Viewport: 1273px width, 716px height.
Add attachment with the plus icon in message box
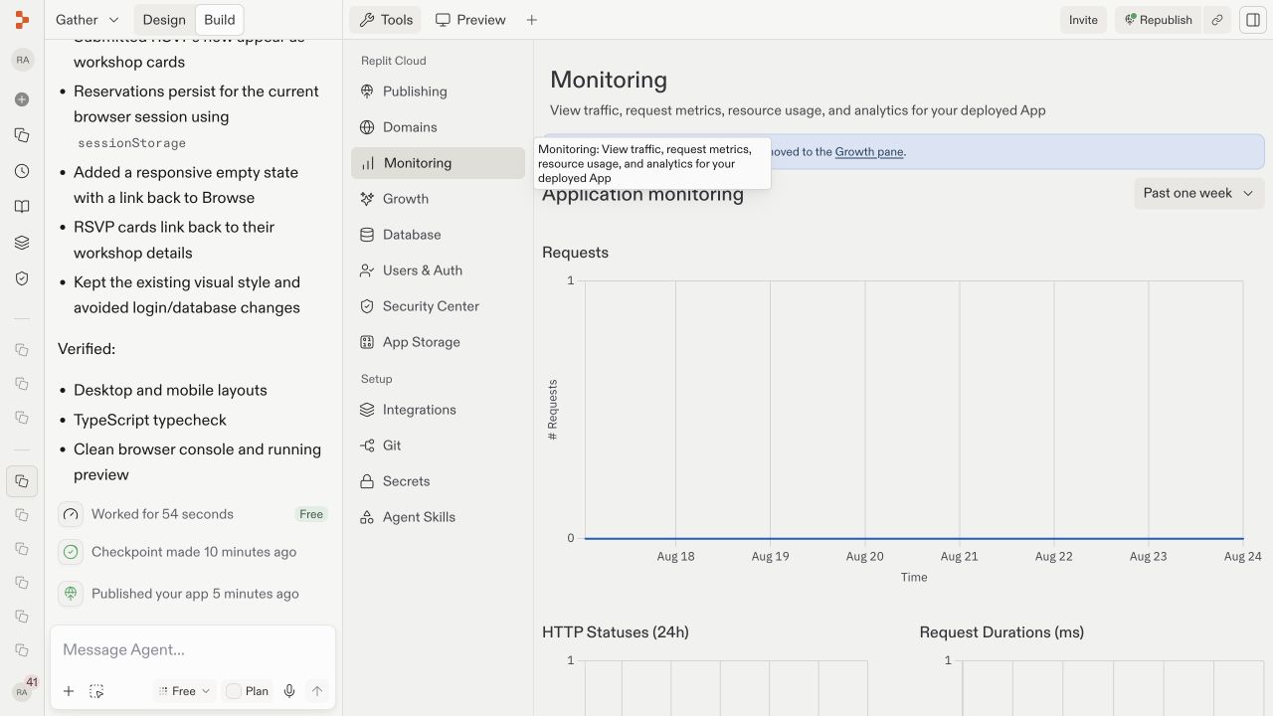tap(69, 691)
